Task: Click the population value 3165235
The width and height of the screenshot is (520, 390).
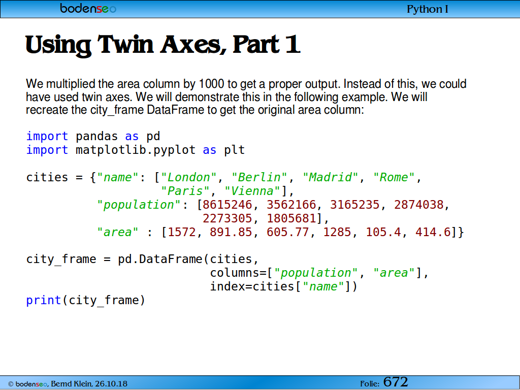Action: (x=354, y=205)
